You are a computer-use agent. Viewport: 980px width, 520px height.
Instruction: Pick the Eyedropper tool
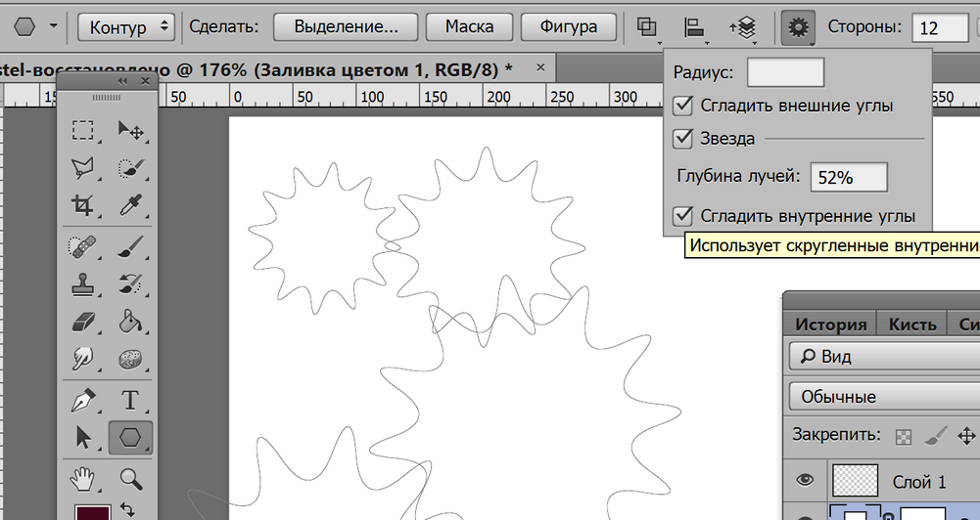[130, 204]
